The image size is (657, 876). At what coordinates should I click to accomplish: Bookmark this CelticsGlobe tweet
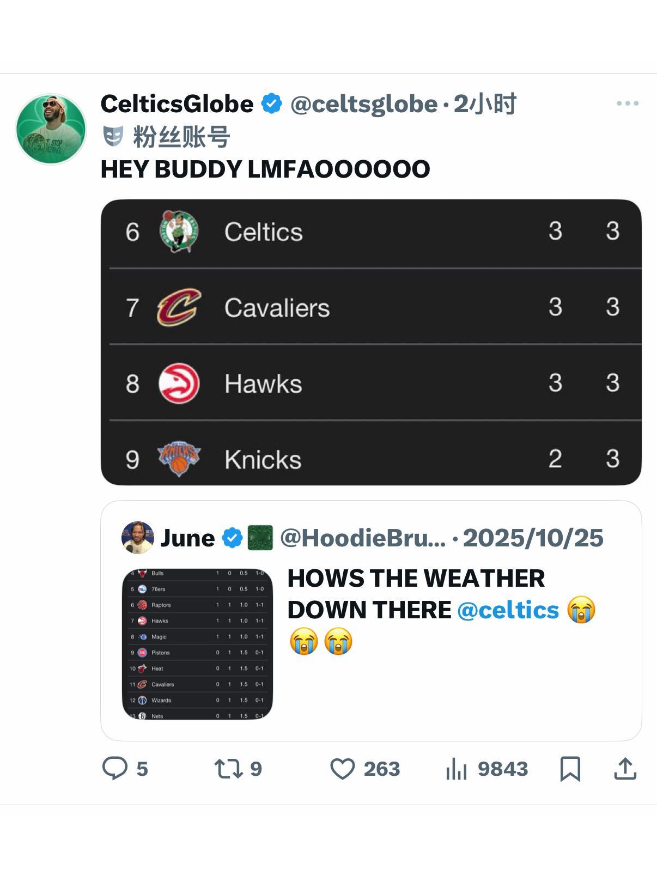click(570, 769)
